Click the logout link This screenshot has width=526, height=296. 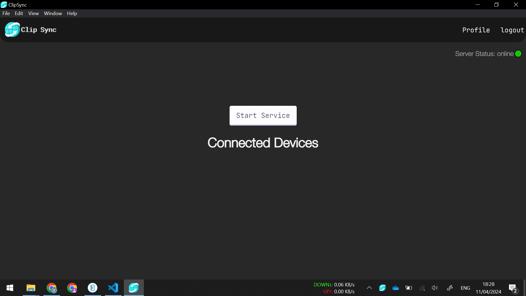(512, 30)
